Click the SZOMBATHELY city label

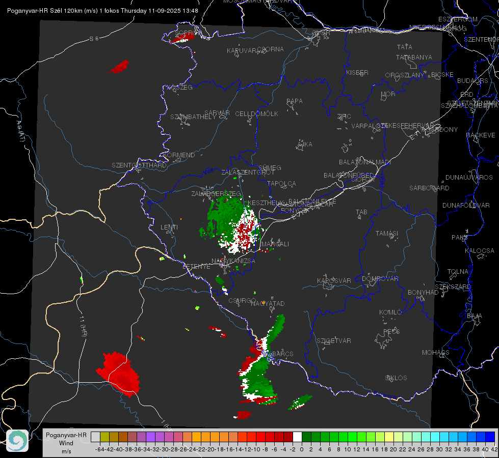(193, 117)
